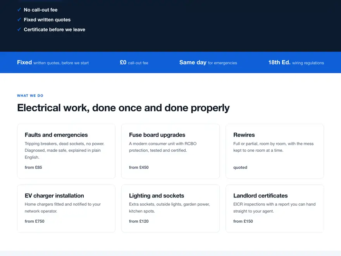
Task: Click the 'Extra sockets, outside lights' description
Action: 169,208
